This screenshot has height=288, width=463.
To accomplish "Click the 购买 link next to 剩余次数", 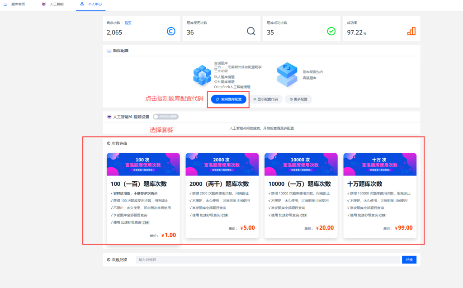I will pyautogui.click(x=128, y=23).
